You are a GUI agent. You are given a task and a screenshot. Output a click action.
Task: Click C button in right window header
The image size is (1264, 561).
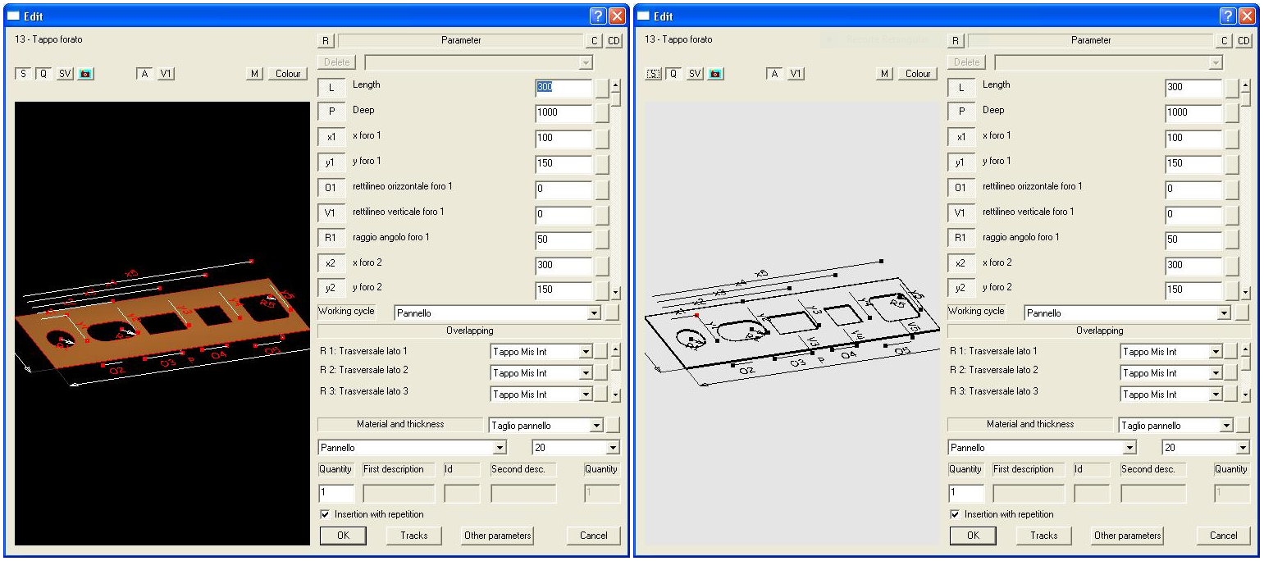click(1225, 40)
